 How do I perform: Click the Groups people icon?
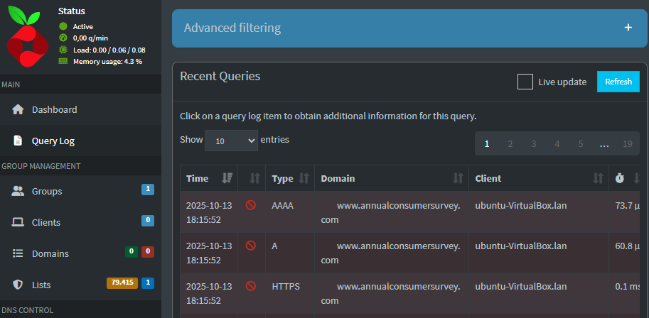[18, 191]
